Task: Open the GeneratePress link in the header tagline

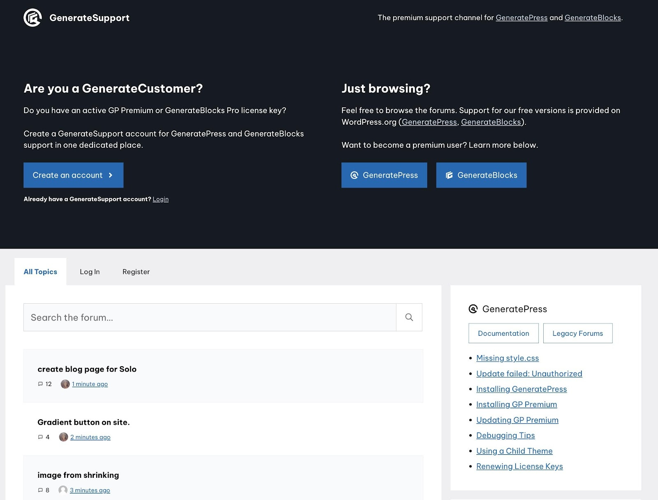Action: point(521,18)
